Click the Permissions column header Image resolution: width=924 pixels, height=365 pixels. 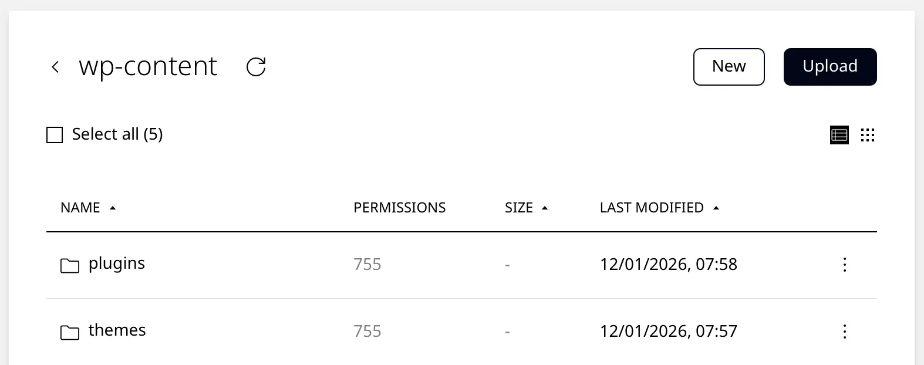tap(399, 208)
